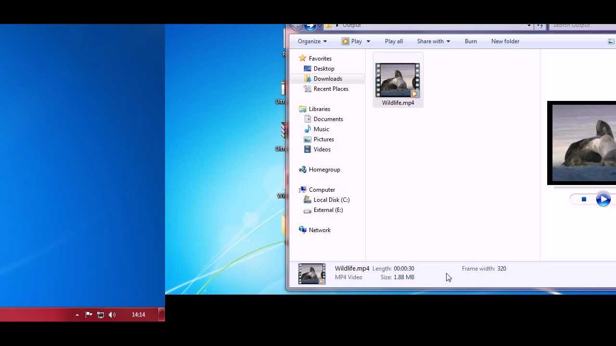Select Homegroup in navigation pane

pyautogui.click(x=324, y=170)
